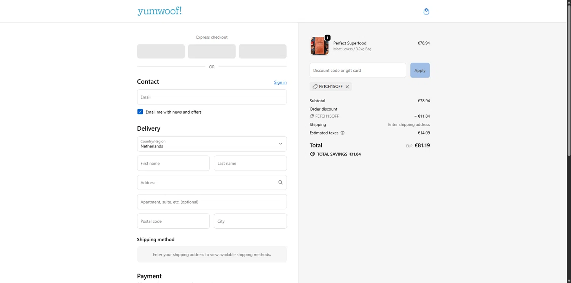Viewport: 571px width, 283px height.
Task: Click the TOTAL SAVINGS €11.84 text
Action: point(339,154)
